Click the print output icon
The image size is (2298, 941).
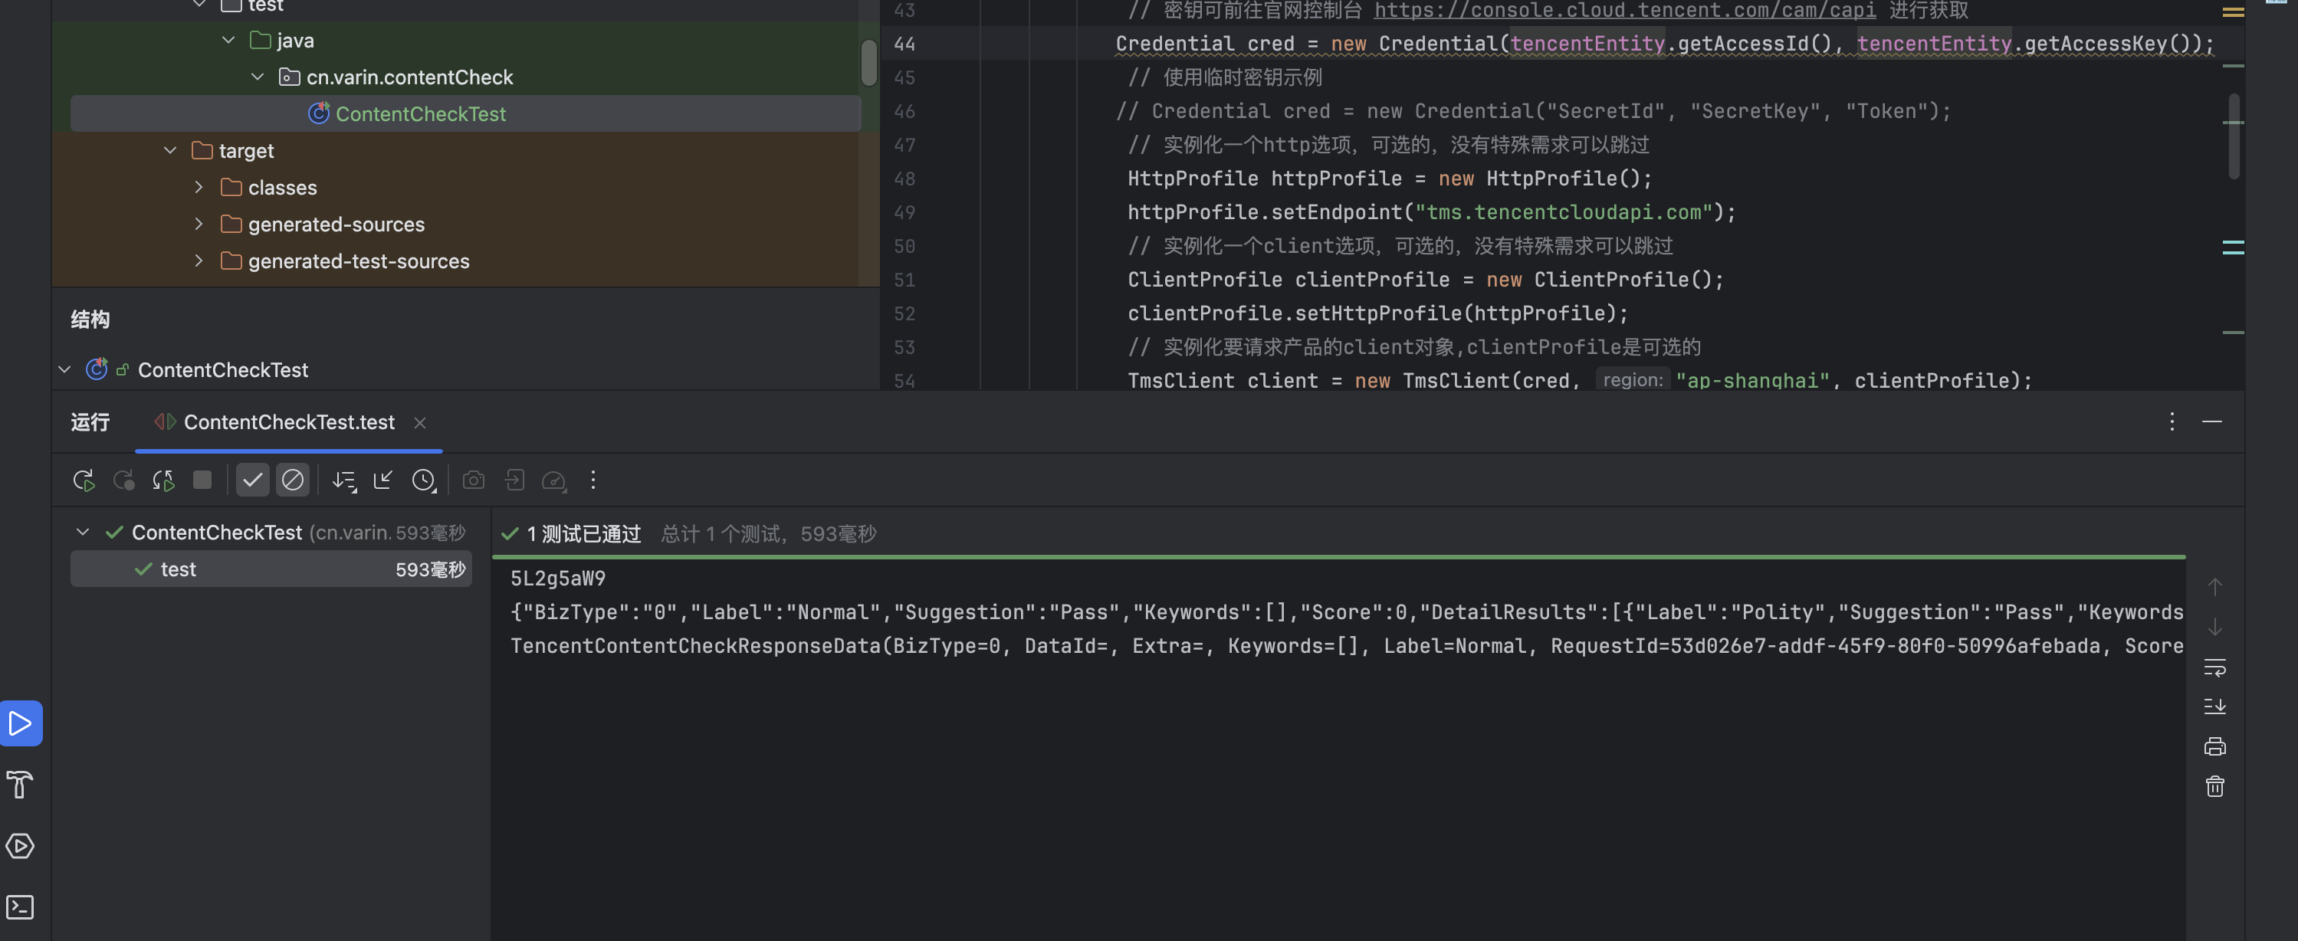(2214, 746)
